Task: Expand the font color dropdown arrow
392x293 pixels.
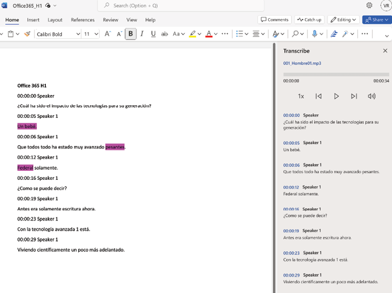Action: pyautogui.click(x=216, y=34)
